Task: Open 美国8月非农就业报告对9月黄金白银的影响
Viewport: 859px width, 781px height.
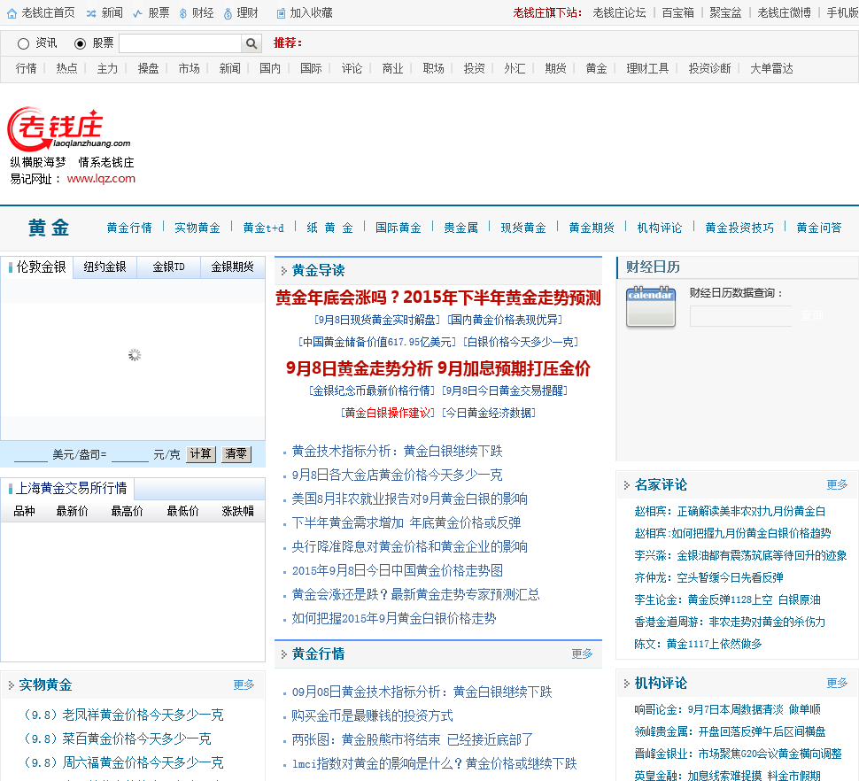Action: pyautogui.click(x=410, y=499)
